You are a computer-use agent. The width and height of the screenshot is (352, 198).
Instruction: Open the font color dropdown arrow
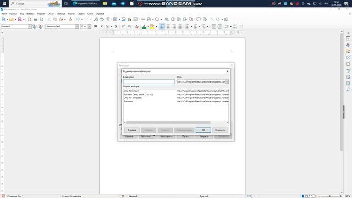click(x=148, y=27)
